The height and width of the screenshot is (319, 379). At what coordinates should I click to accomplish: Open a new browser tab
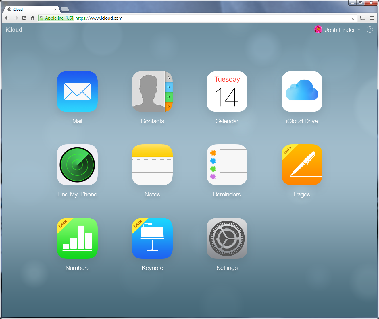(x=65, y=9)
